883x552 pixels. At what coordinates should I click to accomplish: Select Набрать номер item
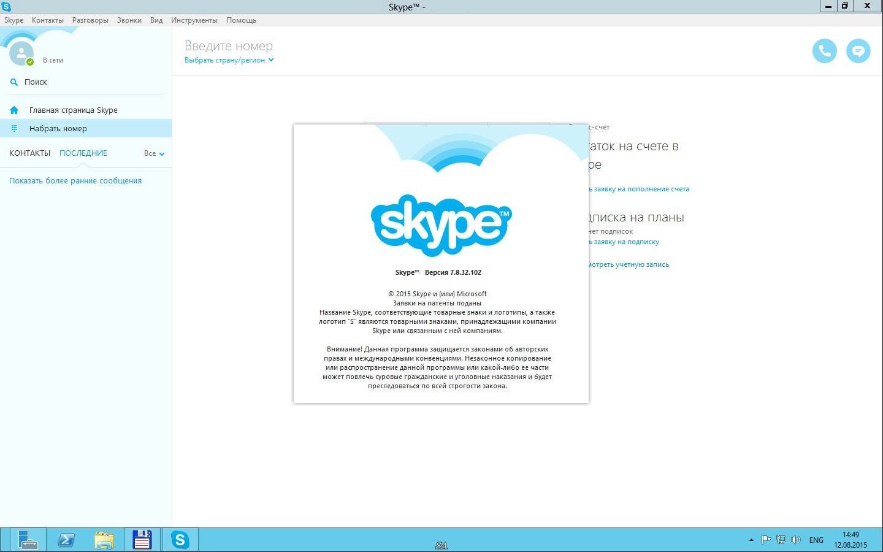click(x=86, y=128)
